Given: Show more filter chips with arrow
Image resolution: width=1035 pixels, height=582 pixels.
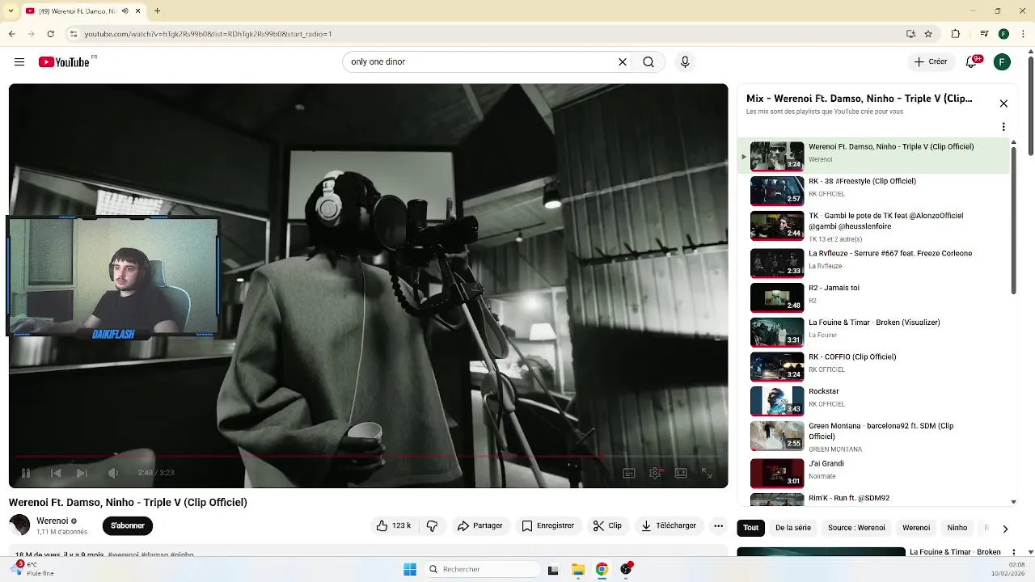Looking at the screenshot, I should 1005,529.
